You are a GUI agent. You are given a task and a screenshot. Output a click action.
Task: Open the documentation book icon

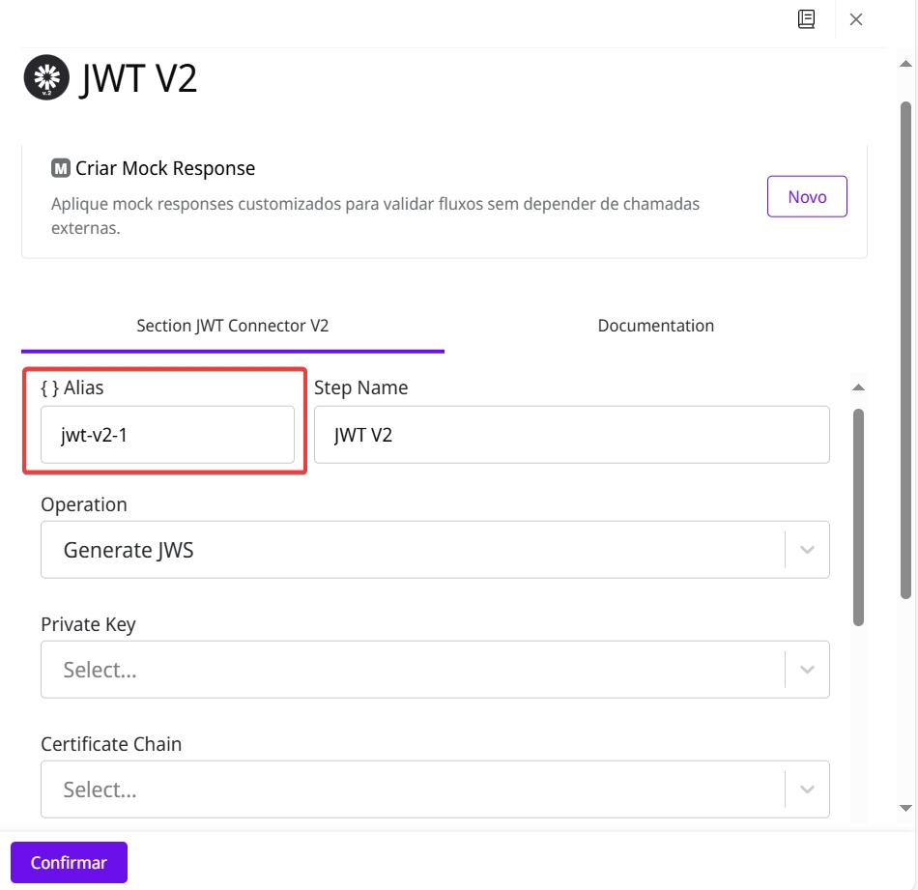[806, 19]
